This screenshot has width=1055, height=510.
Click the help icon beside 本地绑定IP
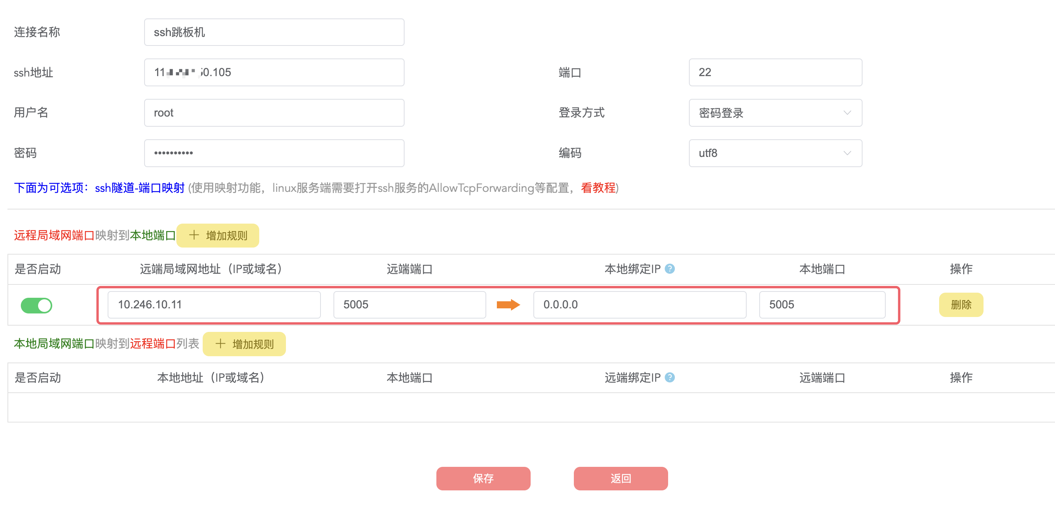[670, 269]
